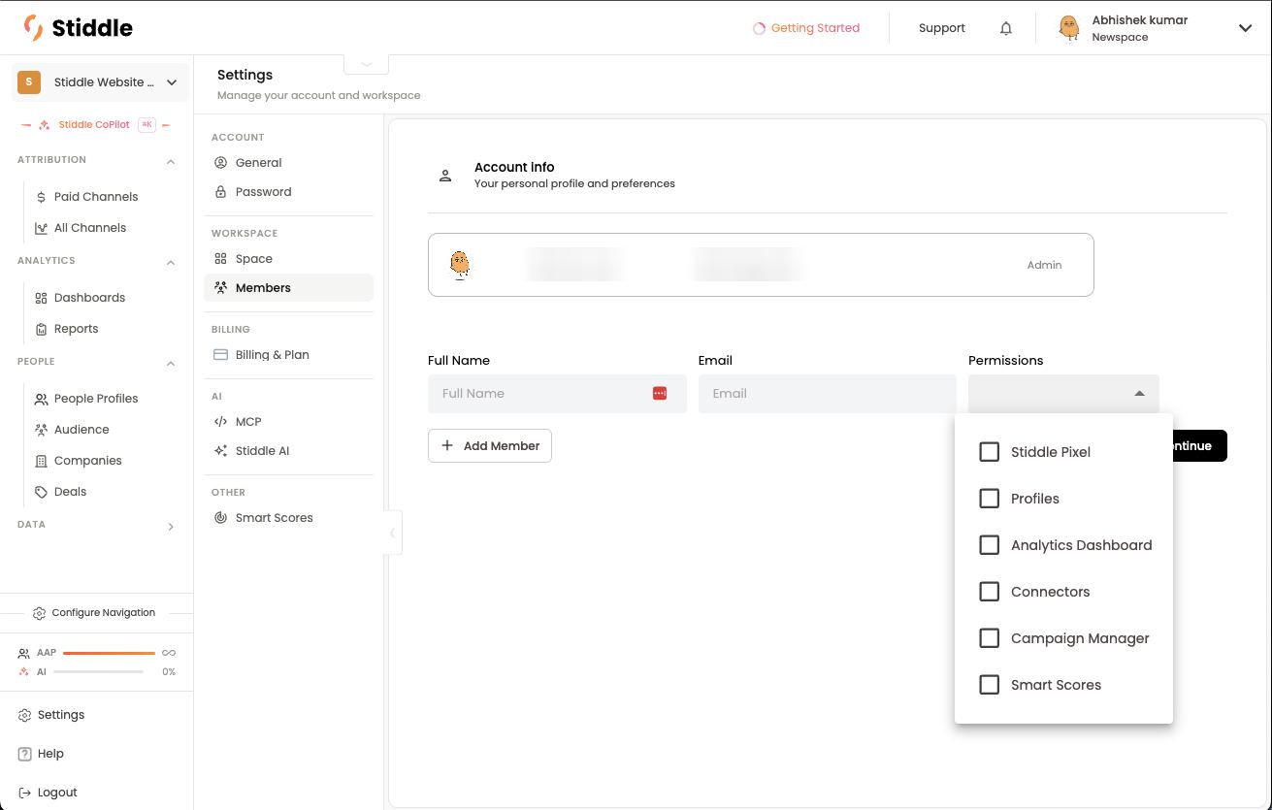Open Stiddle AI settings
The height and width of the screenshot is (810, 1272).
[x=288, y=451]
